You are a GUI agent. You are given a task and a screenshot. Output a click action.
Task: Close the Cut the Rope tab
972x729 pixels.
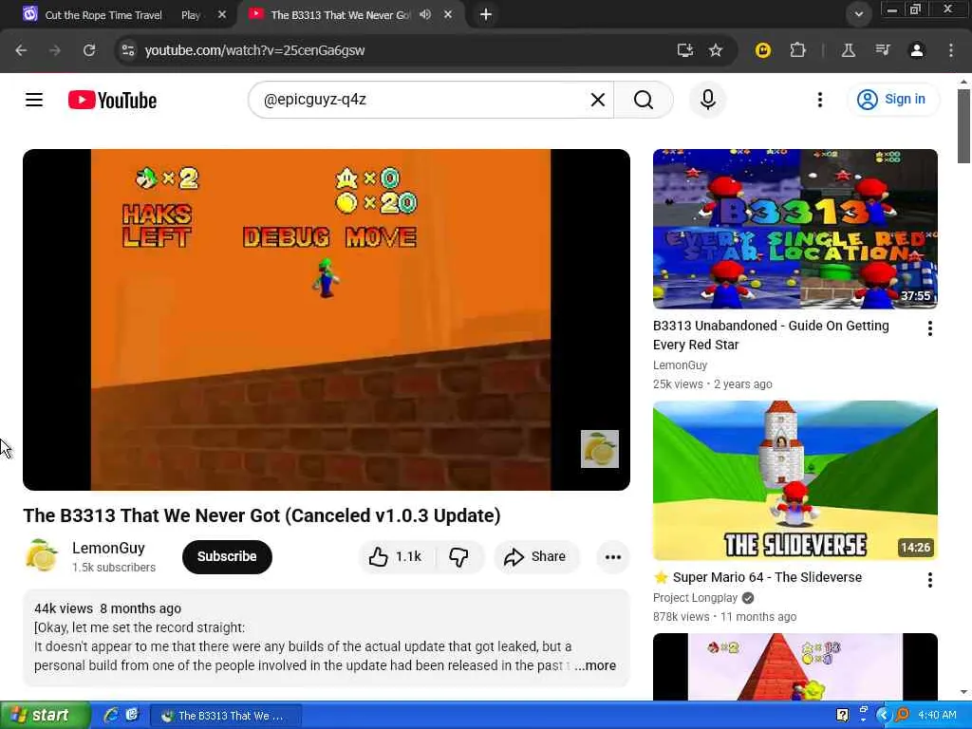[x=222, y=14]
